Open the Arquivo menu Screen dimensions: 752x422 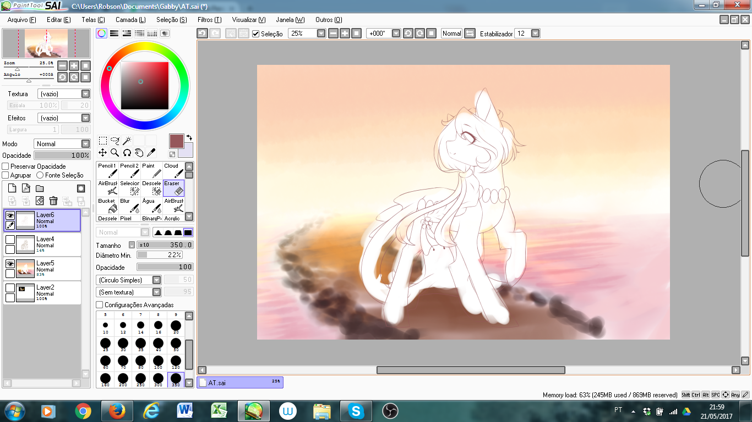coord(22,20)
